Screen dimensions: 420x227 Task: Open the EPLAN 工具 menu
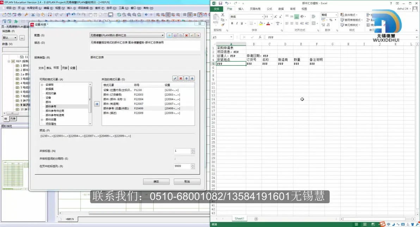123,8
